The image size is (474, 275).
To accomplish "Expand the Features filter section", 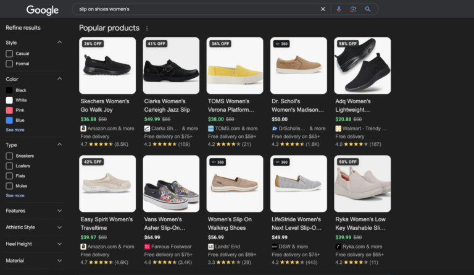I will [59, 211].
